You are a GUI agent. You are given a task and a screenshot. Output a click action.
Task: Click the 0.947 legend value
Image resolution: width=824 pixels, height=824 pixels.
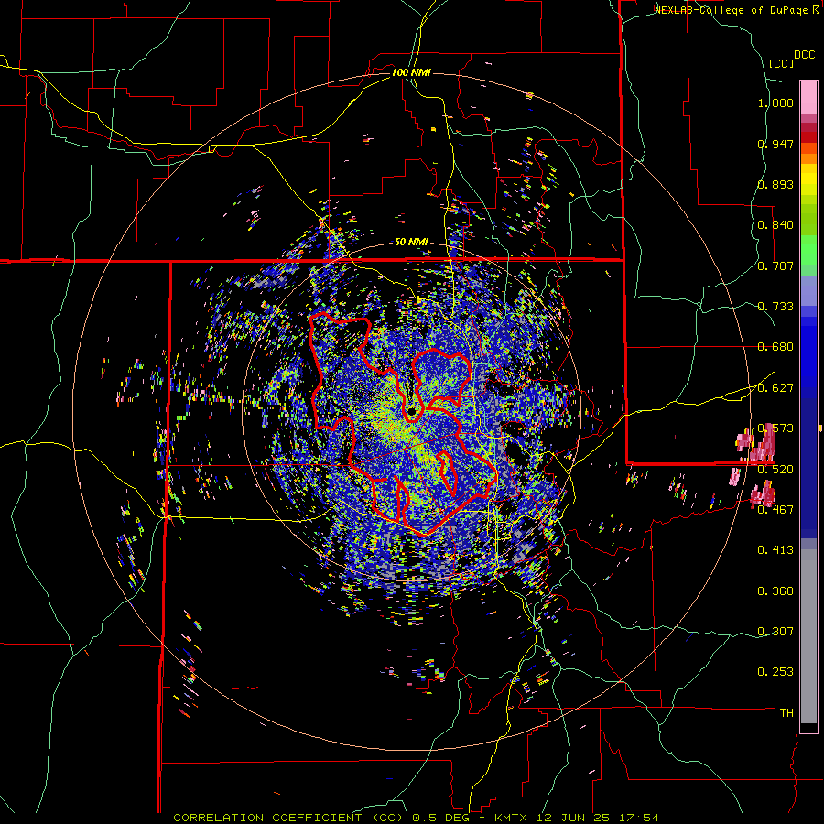[x=775, y=144]
